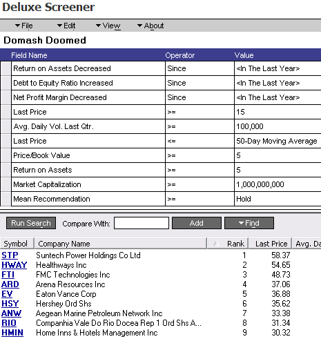Image resolution: width=321 pixels, height=350 pixels.
Task: Click the Market Capitalization field name
Action: pos(88,184)
